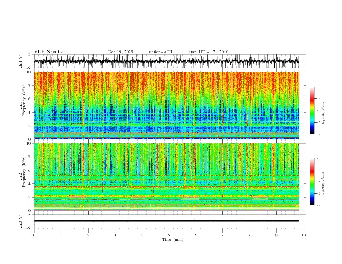The height and width of the screenshot is (264, 342).
Task: Click inside the ch.2 spectrogram panel
Action: pos(166,177)
